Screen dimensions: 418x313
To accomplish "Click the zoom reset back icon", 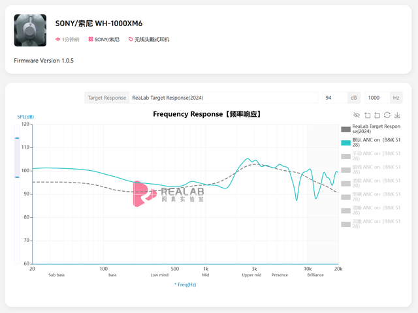I will (x=377, y=115).
